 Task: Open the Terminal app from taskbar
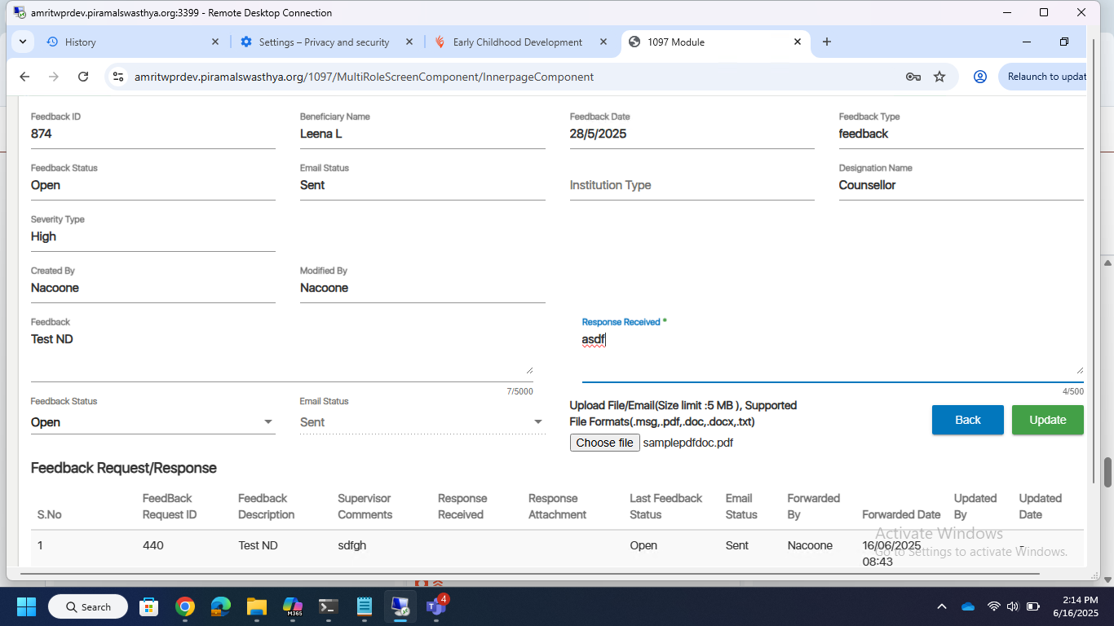[329, 606]
